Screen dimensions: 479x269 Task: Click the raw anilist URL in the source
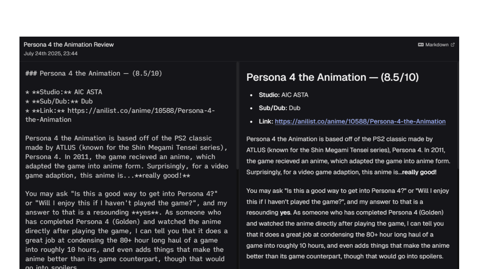pos(141,111)
